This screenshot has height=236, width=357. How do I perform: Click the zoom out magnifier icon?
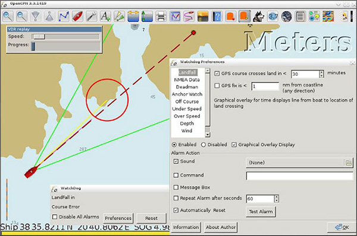21,17
